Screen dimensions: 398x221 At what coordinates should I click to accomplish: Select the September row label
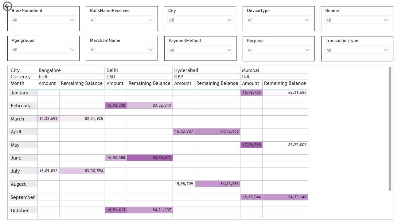pyautogui.click(x=23, y=197)
